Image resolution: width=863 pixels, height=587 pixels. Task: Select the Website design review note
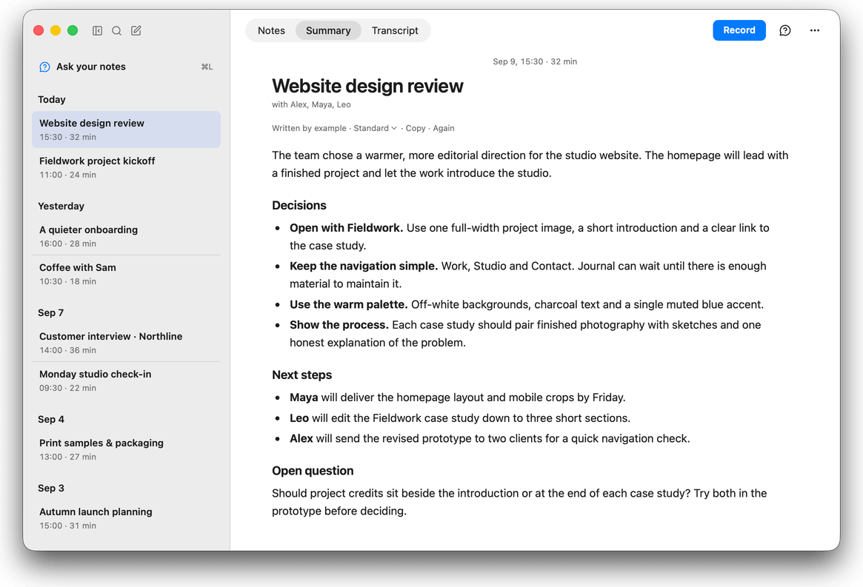coord(126,130)
